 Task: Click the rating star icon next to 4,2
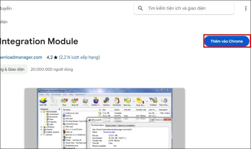tap(56, 57)
